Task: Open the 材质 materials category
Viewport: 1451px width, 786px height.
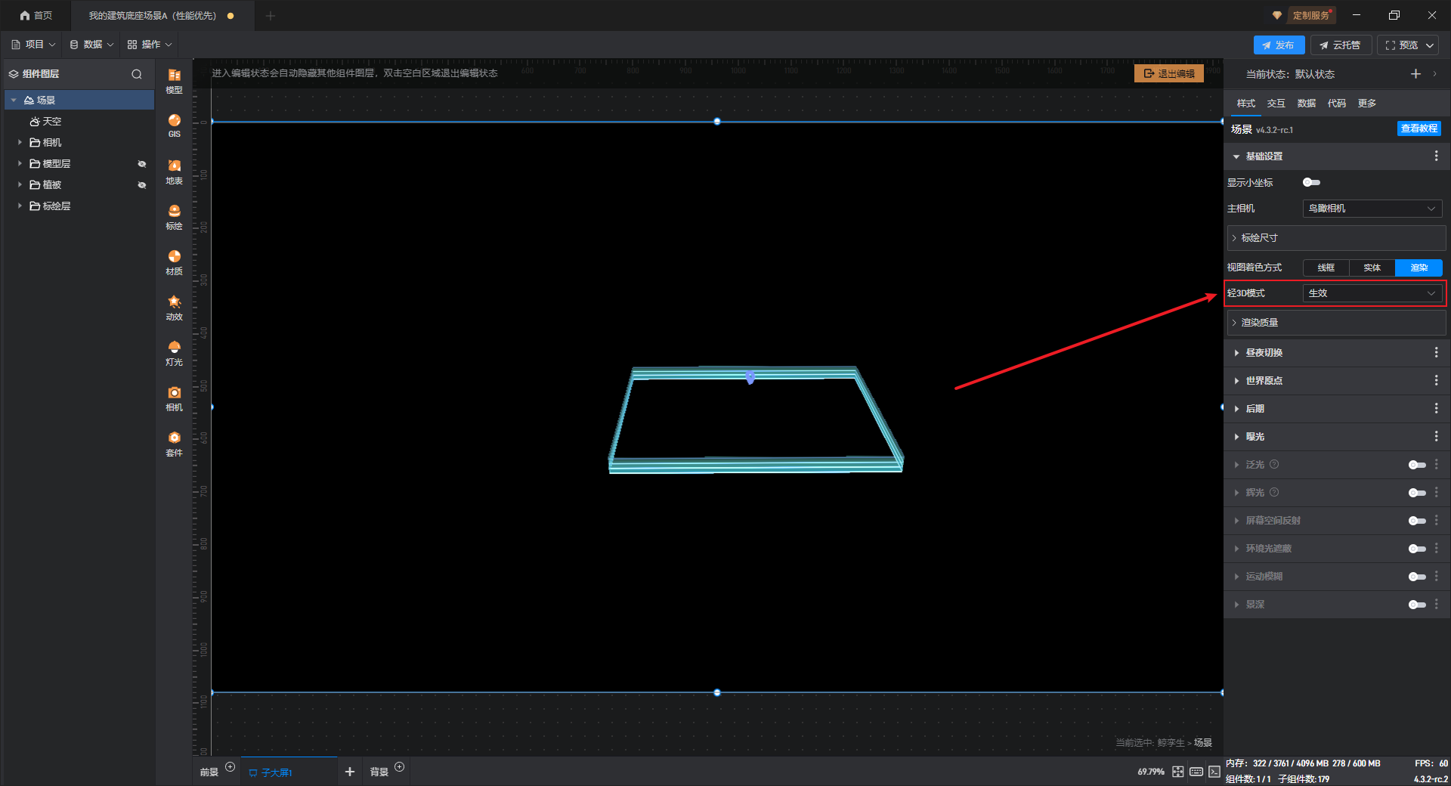Action: (x=174, y=262)
